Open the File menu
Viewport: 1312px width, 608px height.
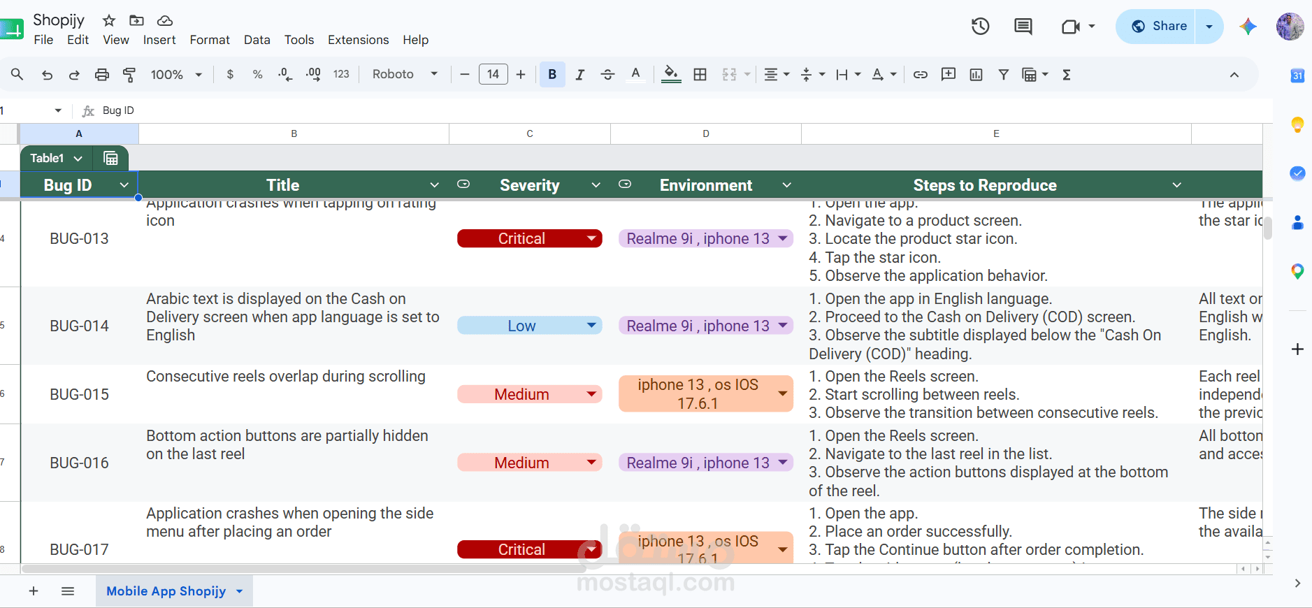coord(43,40)
